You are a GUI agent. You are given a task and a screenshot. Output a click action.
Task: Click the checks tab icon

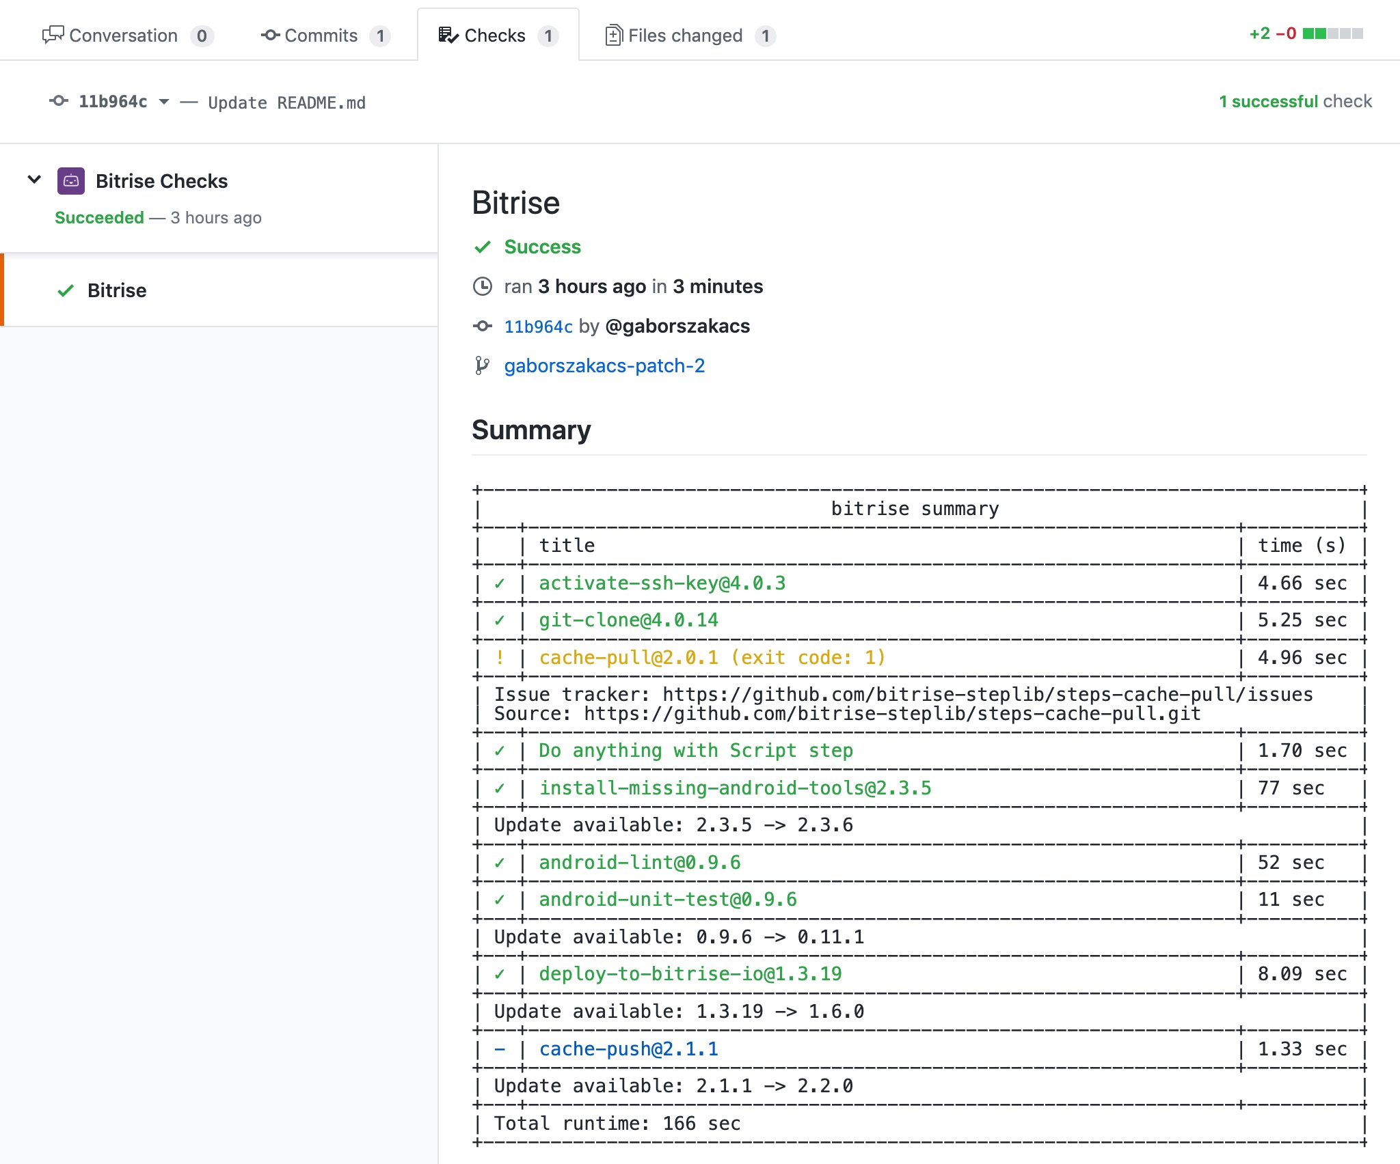(449, 35)
